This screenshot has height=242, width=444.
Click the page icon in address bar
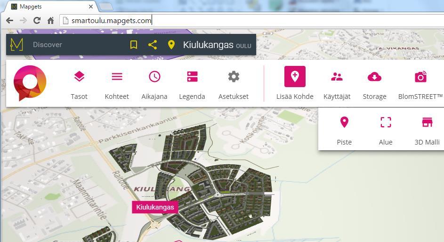(66, 20)
